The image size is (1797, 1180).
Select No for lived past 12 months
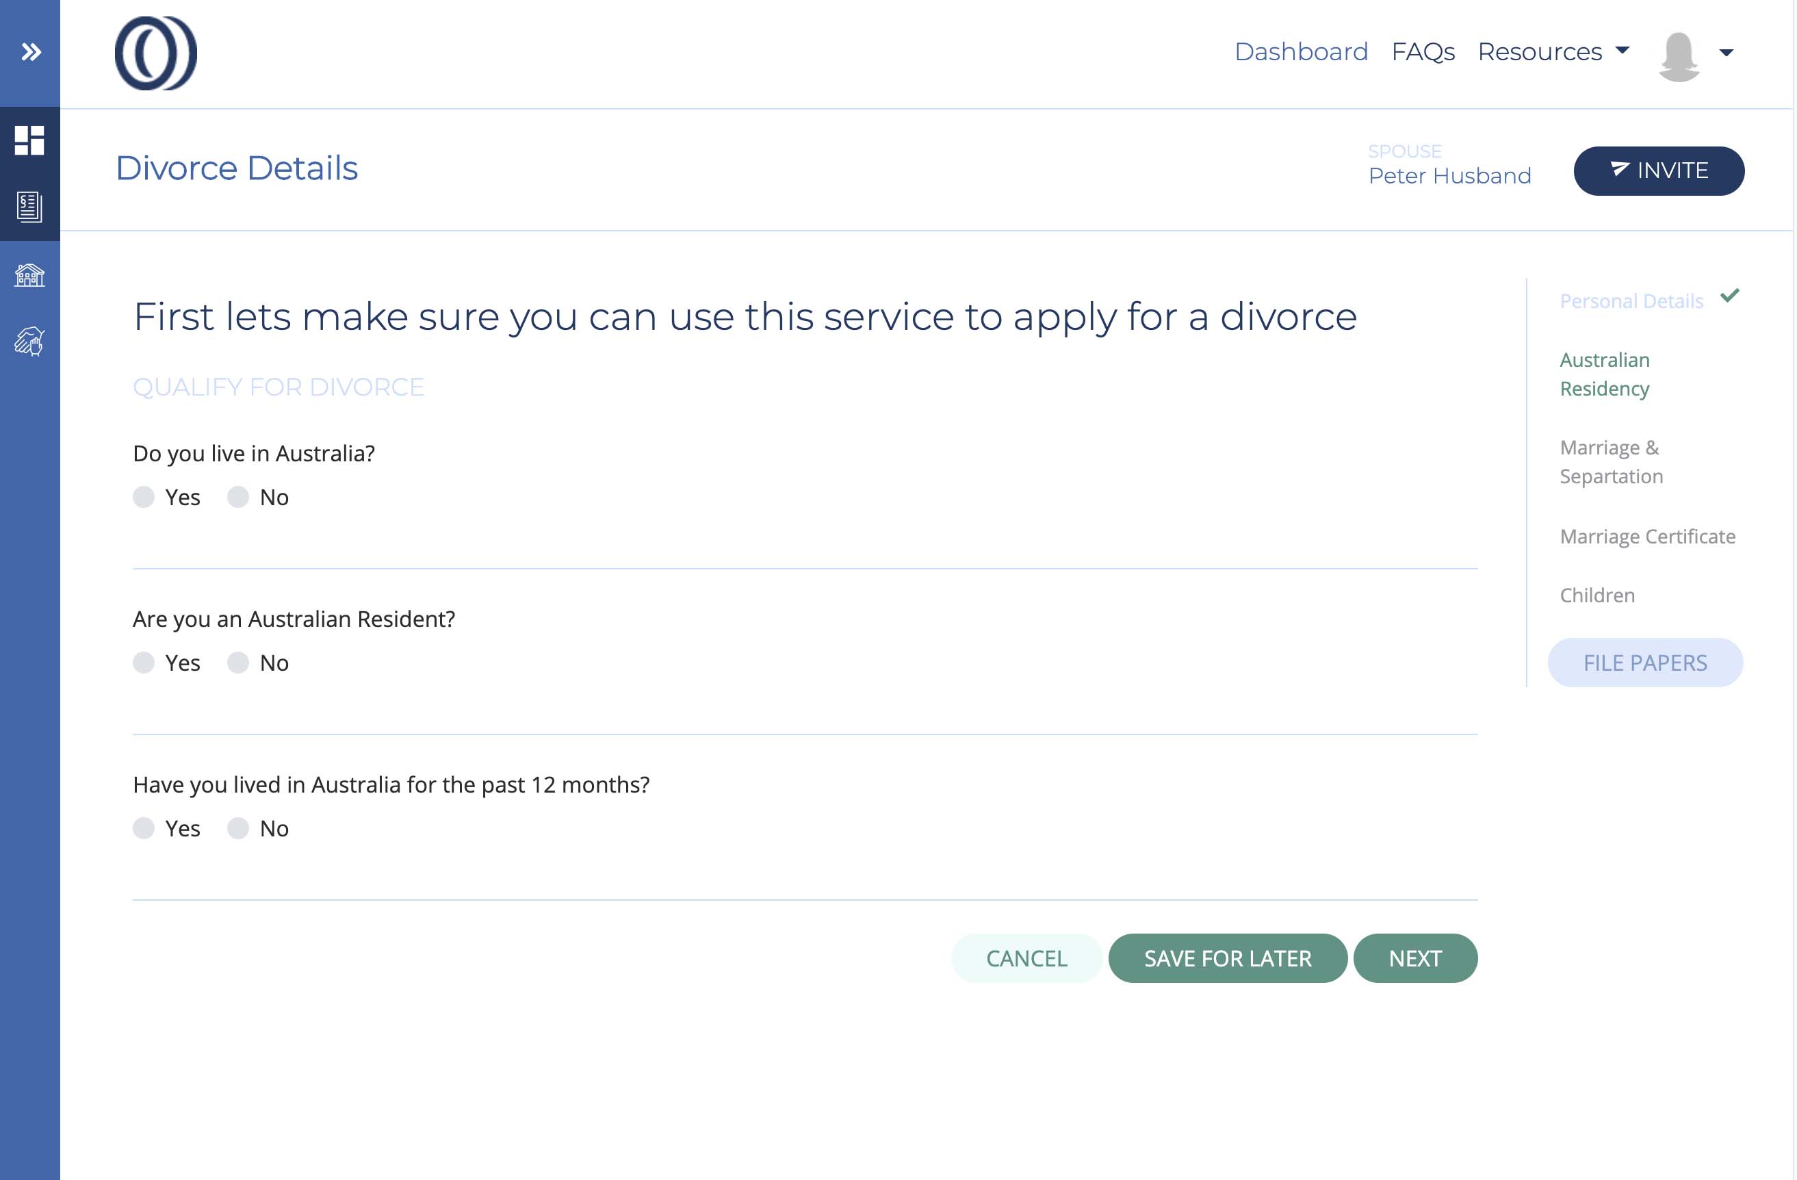(x=238, y=828)
